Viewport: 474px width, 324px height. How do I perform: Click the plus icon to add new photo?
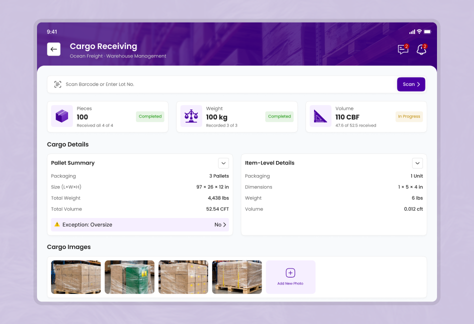(290, 273)
